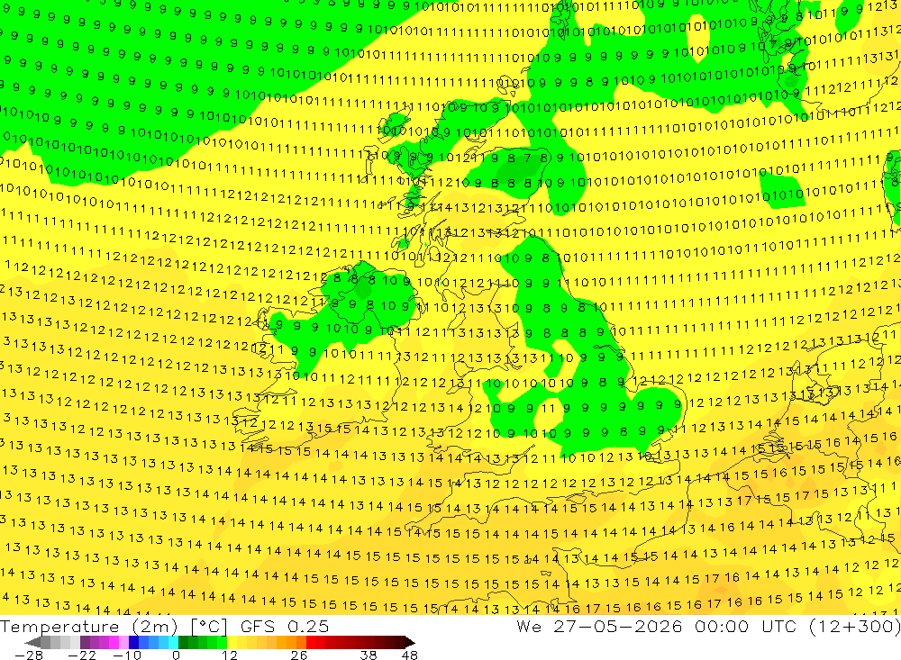Click the '[°C]' unit label
This screenshot has height=660, width=901.
click(x=209, y=626)
